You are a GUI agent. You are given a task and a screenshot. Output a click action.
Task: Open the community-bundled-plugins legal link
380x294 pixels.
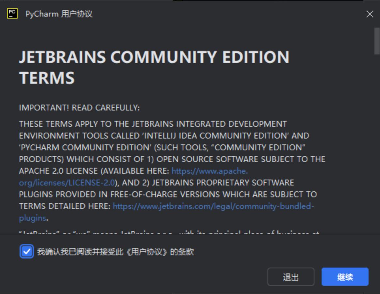[214, 206]
